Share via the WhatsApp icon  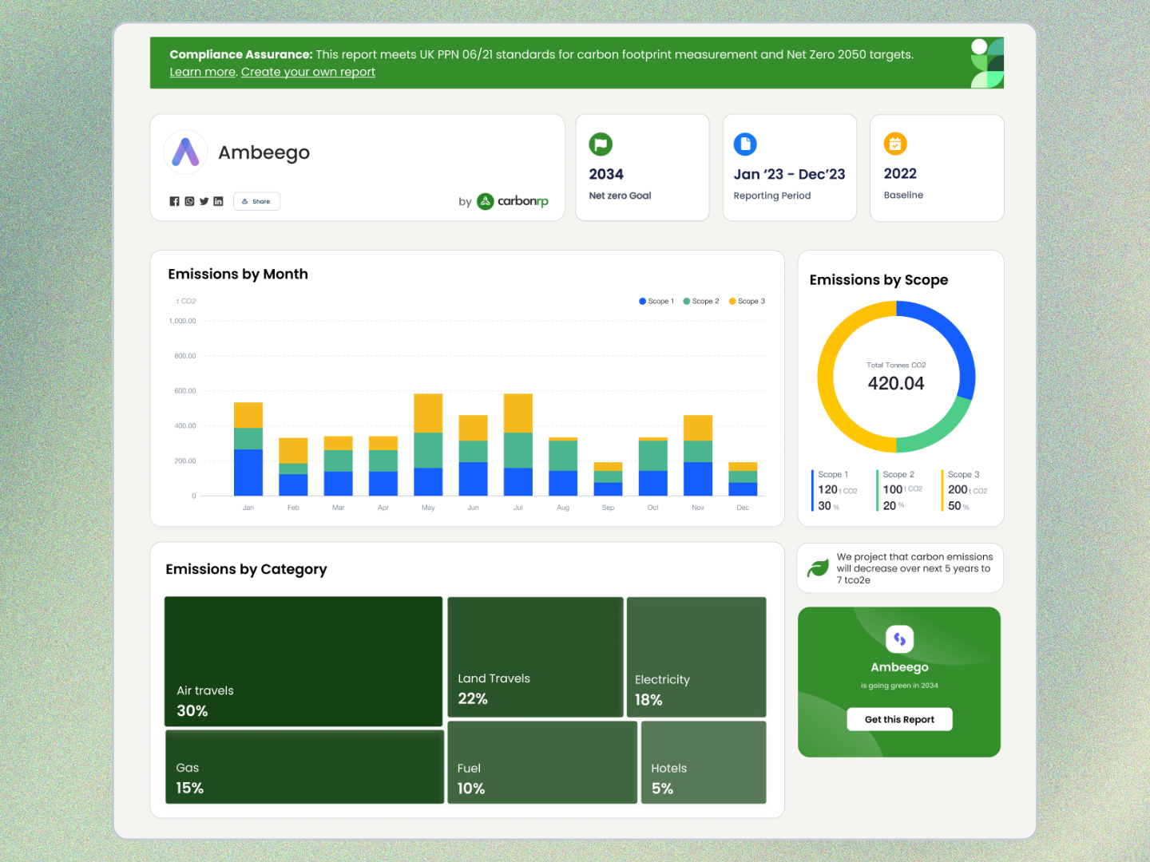[x=189, y=201]
